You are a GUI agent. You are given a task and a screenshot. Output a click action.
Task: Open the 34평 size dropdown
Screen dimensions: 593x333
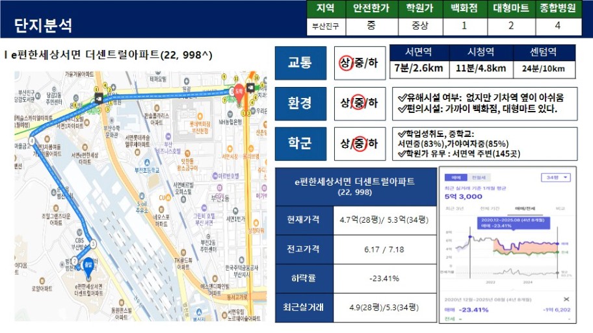pos(556,177)
